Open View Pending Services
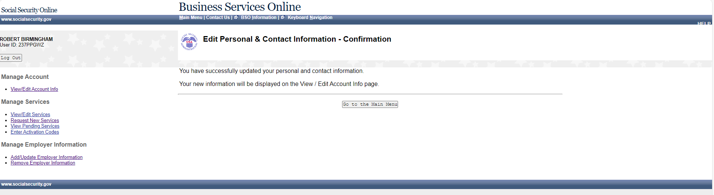714x195 pixels. point(35,126)
